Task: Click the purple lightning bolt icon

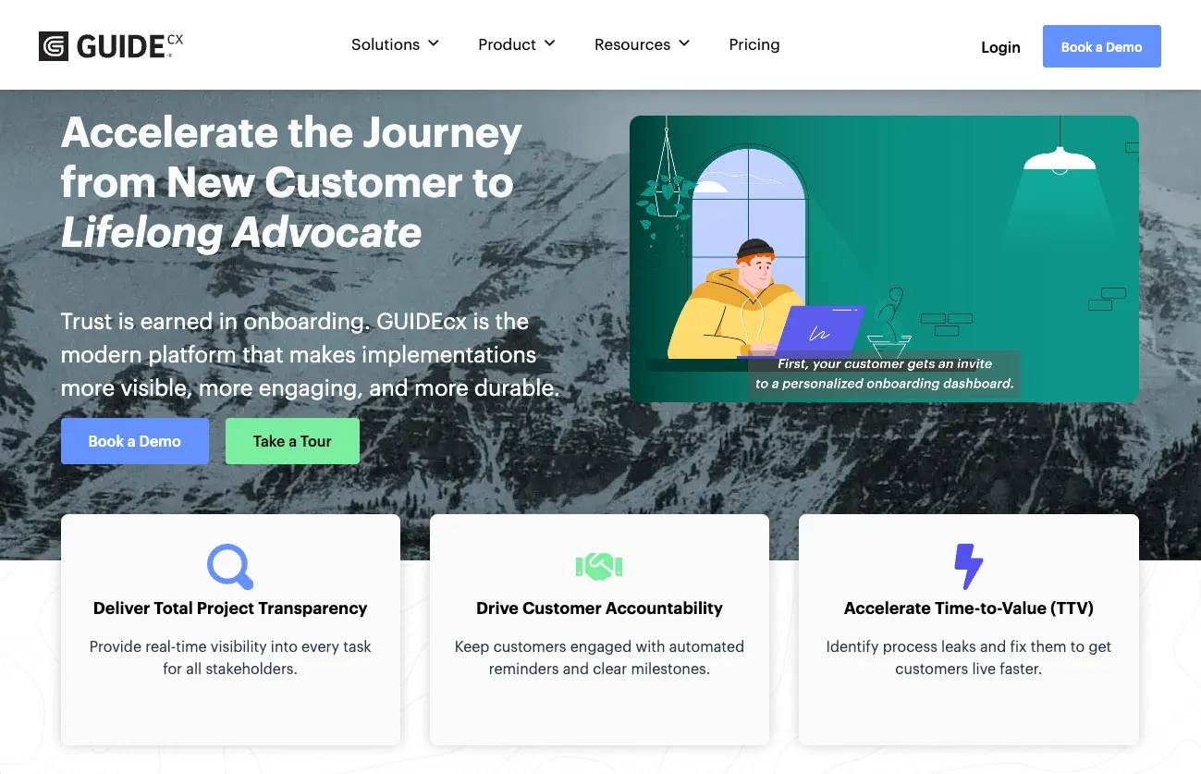Action: [968, 566]
